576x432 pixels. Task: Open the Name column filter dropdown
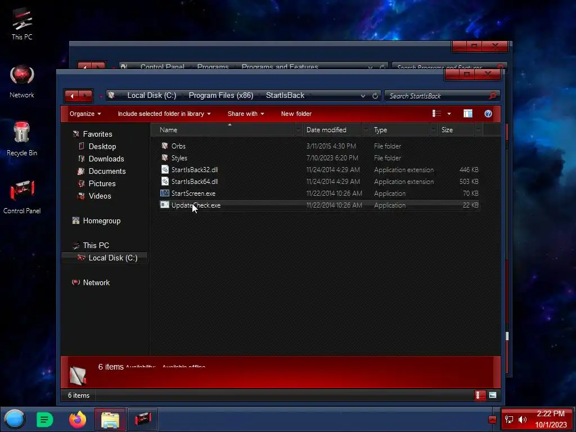(x=298, y=130)
